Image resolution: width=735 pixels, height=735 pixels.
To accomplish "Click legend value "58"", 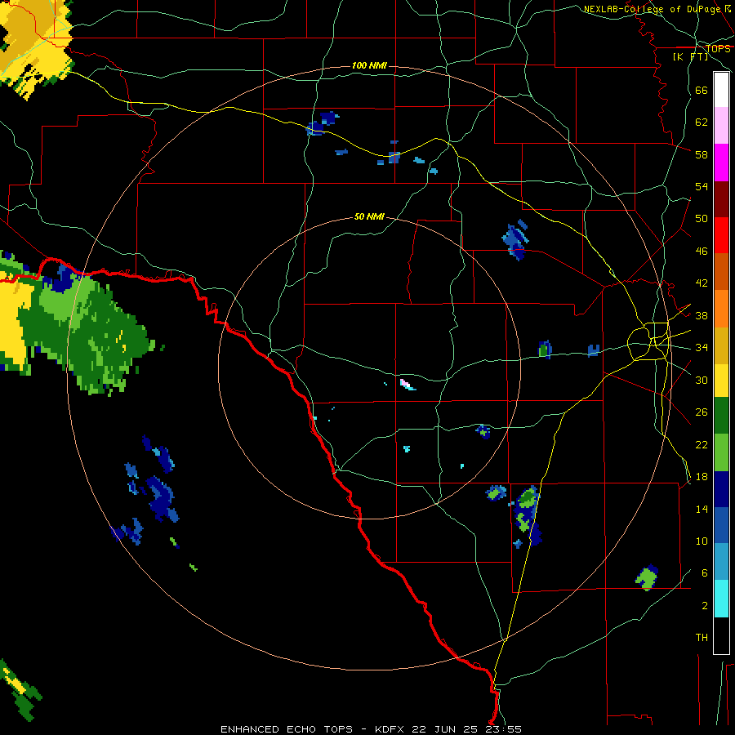I will [x=702, y=154].
